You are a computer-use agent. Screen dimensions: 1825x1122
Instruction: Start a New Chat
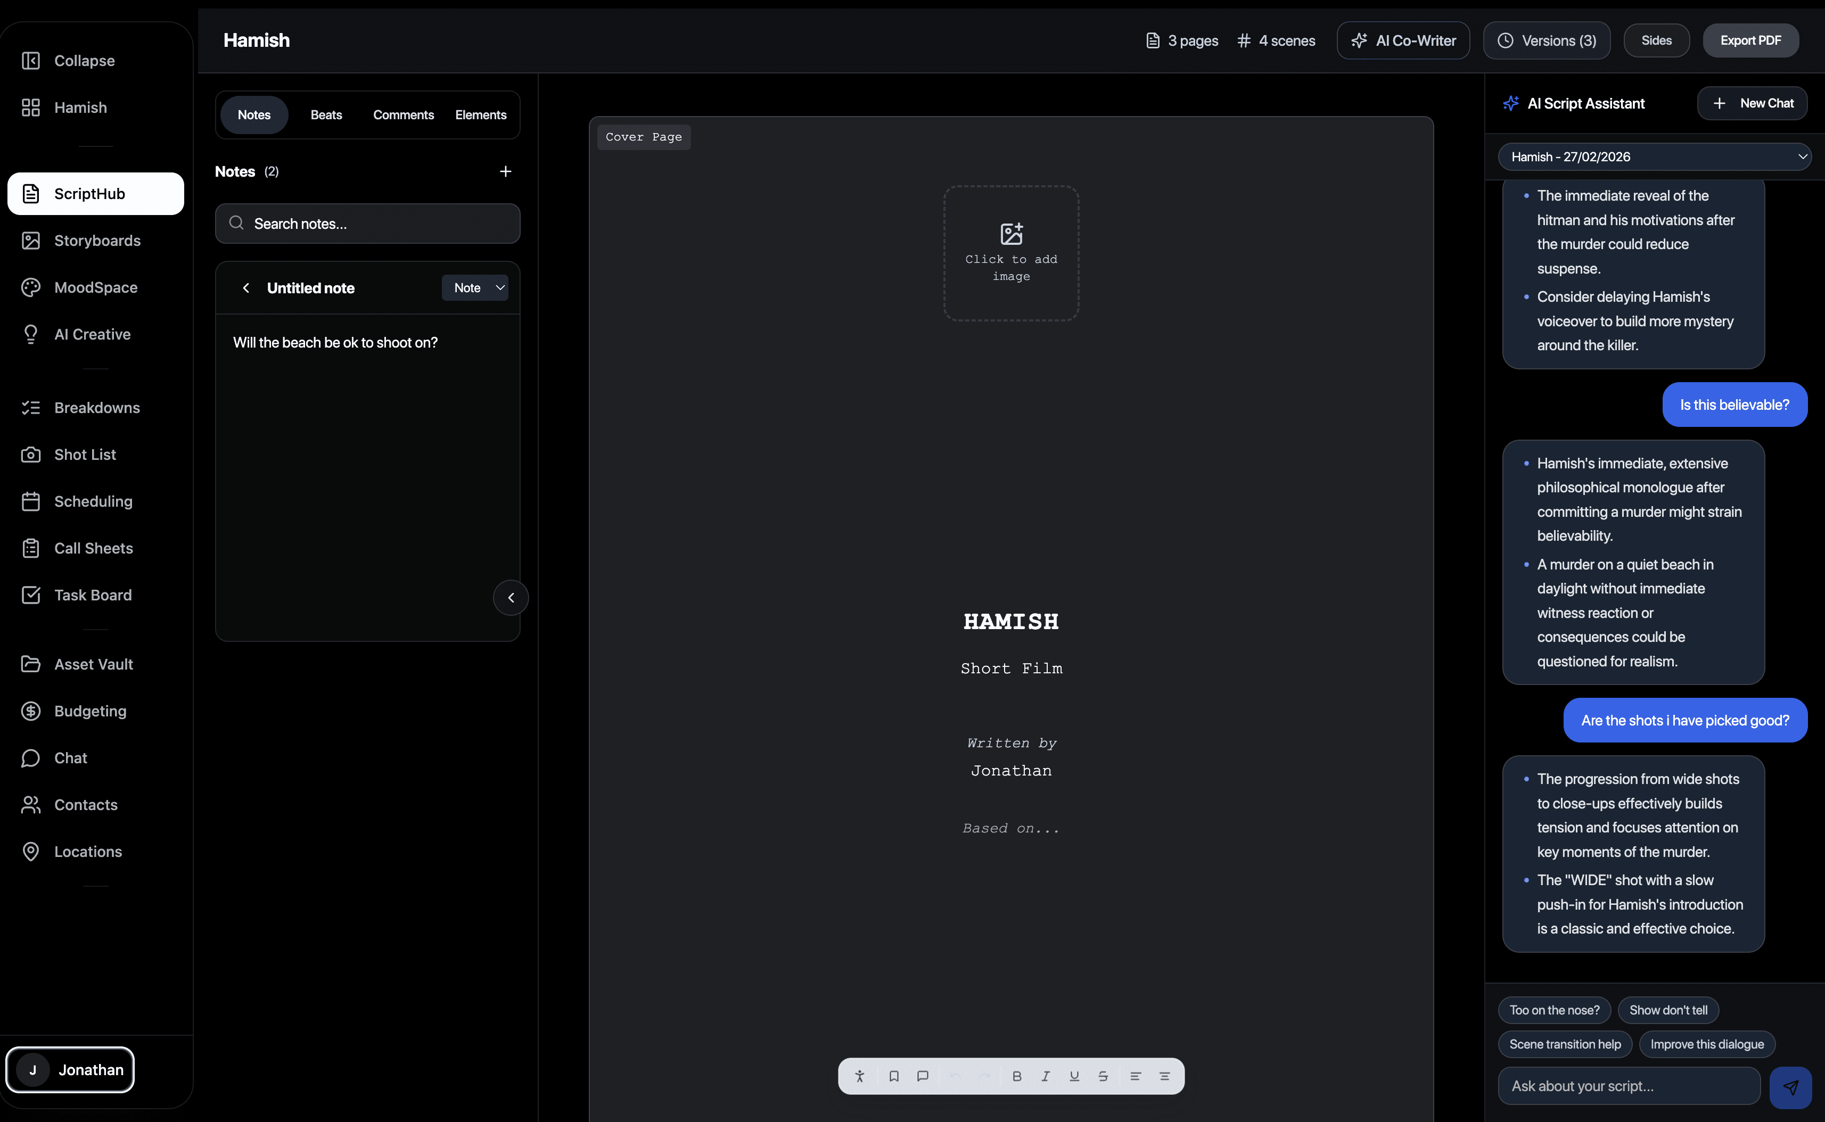tap(1752, 103)
